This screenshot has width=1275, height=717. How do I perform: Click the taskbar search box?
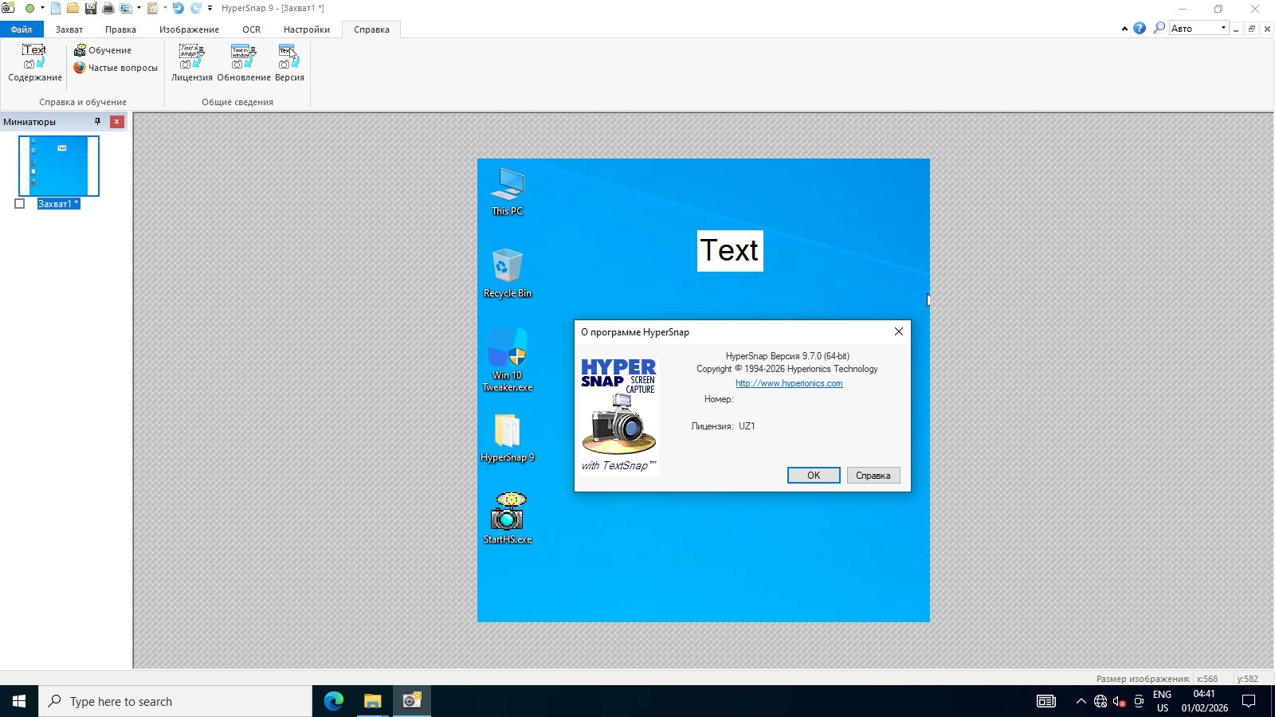tap(175, 701)
